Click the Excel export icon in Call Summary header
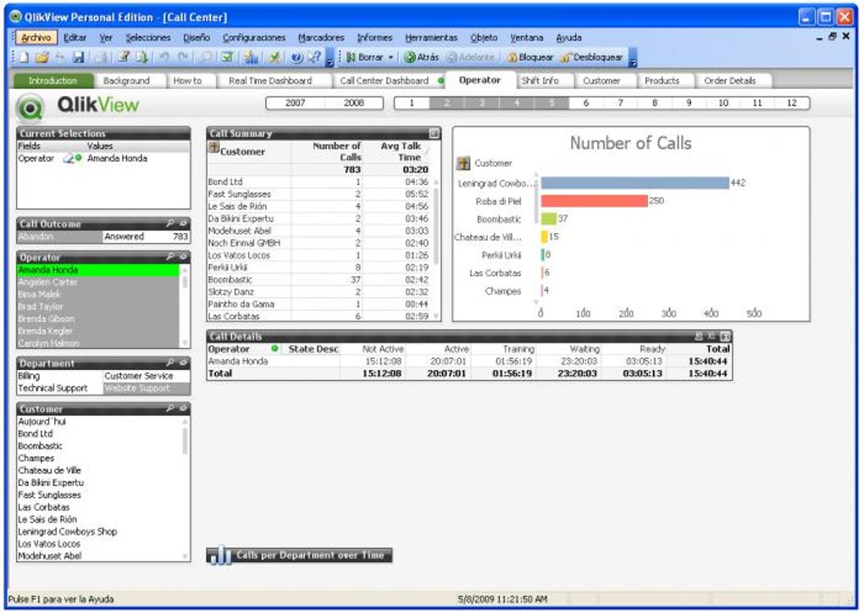864x613 pixels. [435, 133]
